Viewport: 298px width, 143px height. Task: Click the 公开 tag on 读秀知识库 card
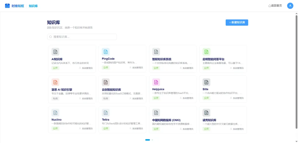(x=206, y=129)
